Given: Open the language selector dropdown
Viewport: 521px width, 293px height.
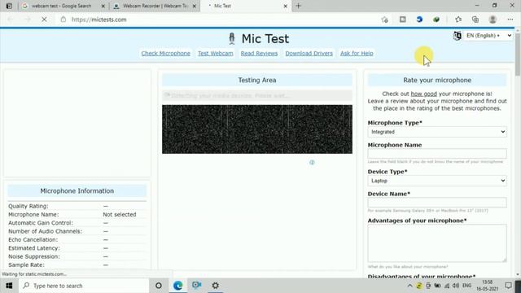Looking at the screenshot, I should pyautogui.click(x=488, y=36).
